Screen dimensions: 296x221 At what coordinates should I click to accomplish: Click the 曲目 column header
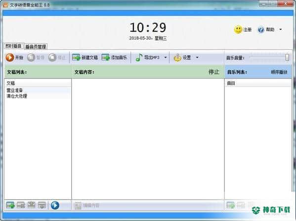(x=258, y=83)
